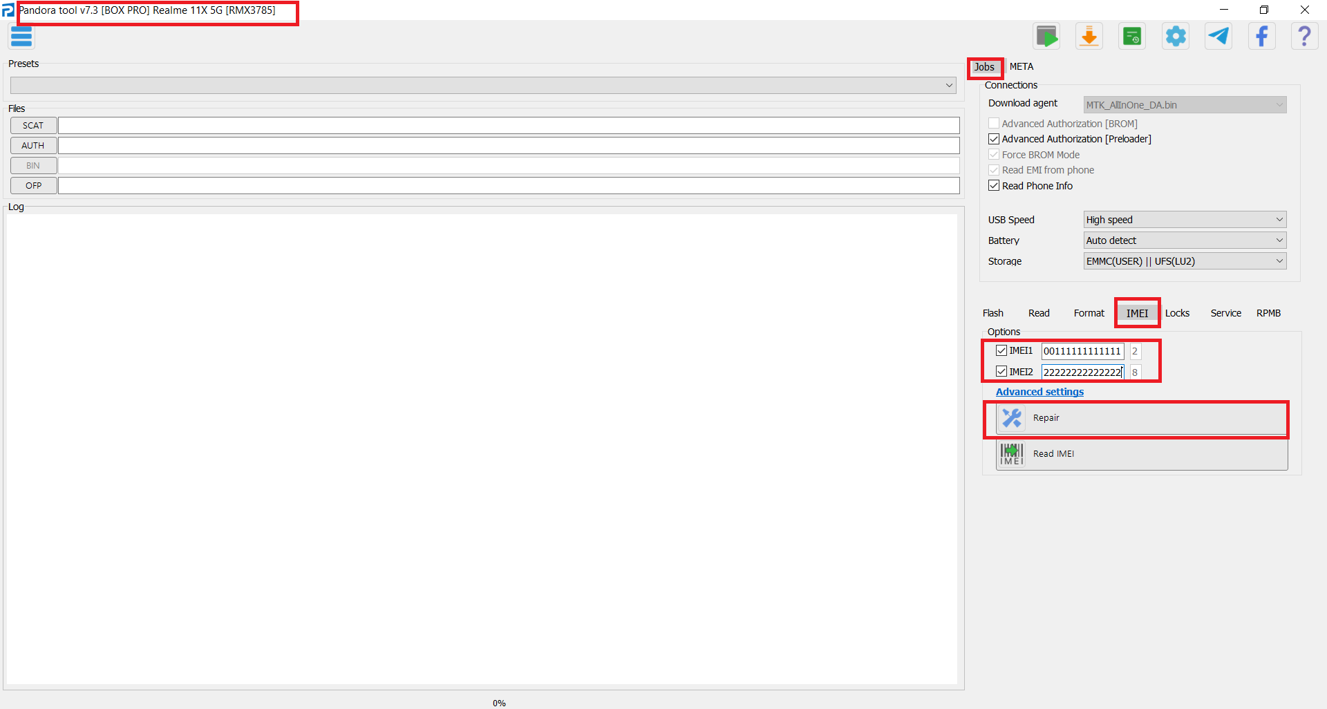Switch to the META tab

[1022, 67]
